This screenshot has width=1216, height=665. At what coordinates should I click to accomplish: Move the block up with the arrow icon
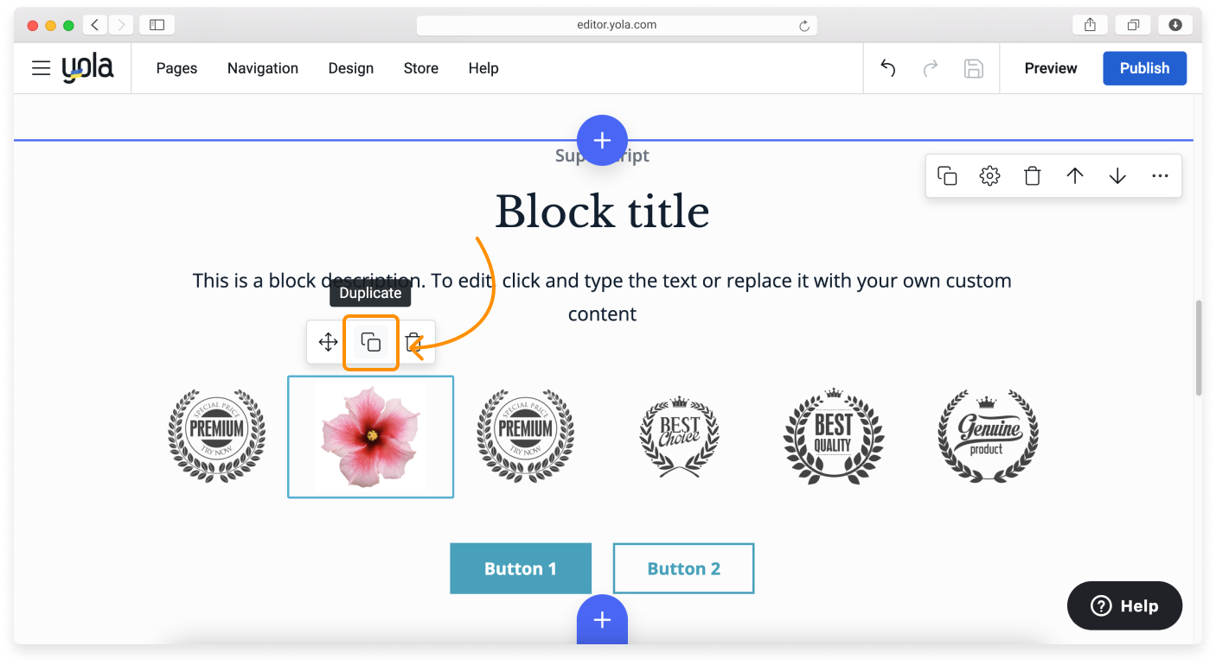tap(1074, 175)
